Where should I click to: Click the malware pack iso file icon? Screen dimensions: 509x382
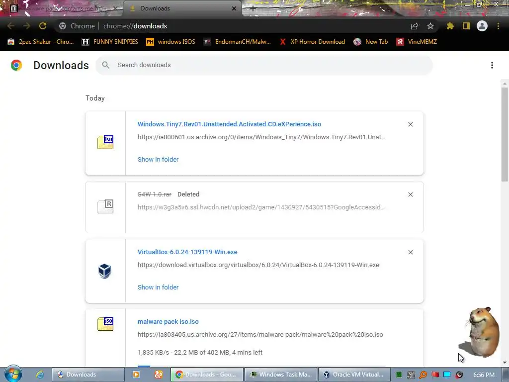(105, 323)
